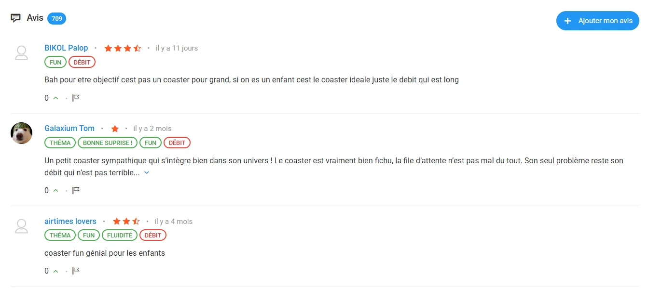Click the THÉMA tag on Galaxium Tom's review

pos(60,143)
